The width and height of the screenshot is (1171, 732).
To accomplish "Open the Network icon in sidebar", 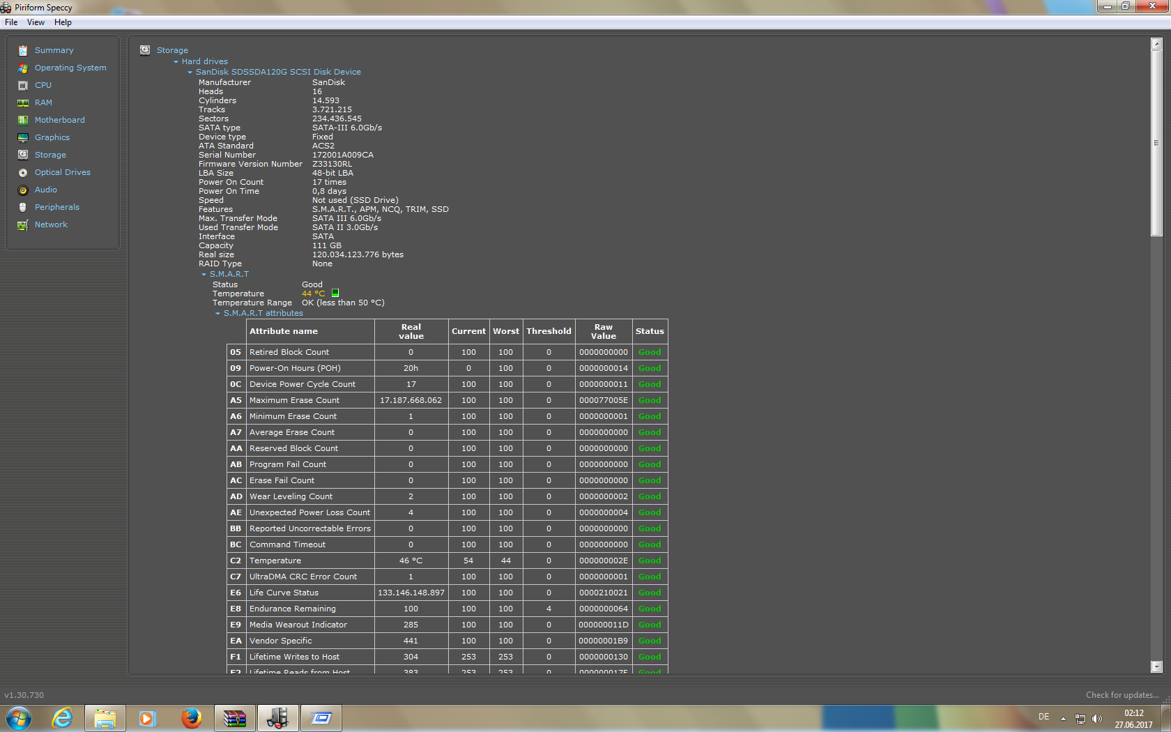I will 23,224.
